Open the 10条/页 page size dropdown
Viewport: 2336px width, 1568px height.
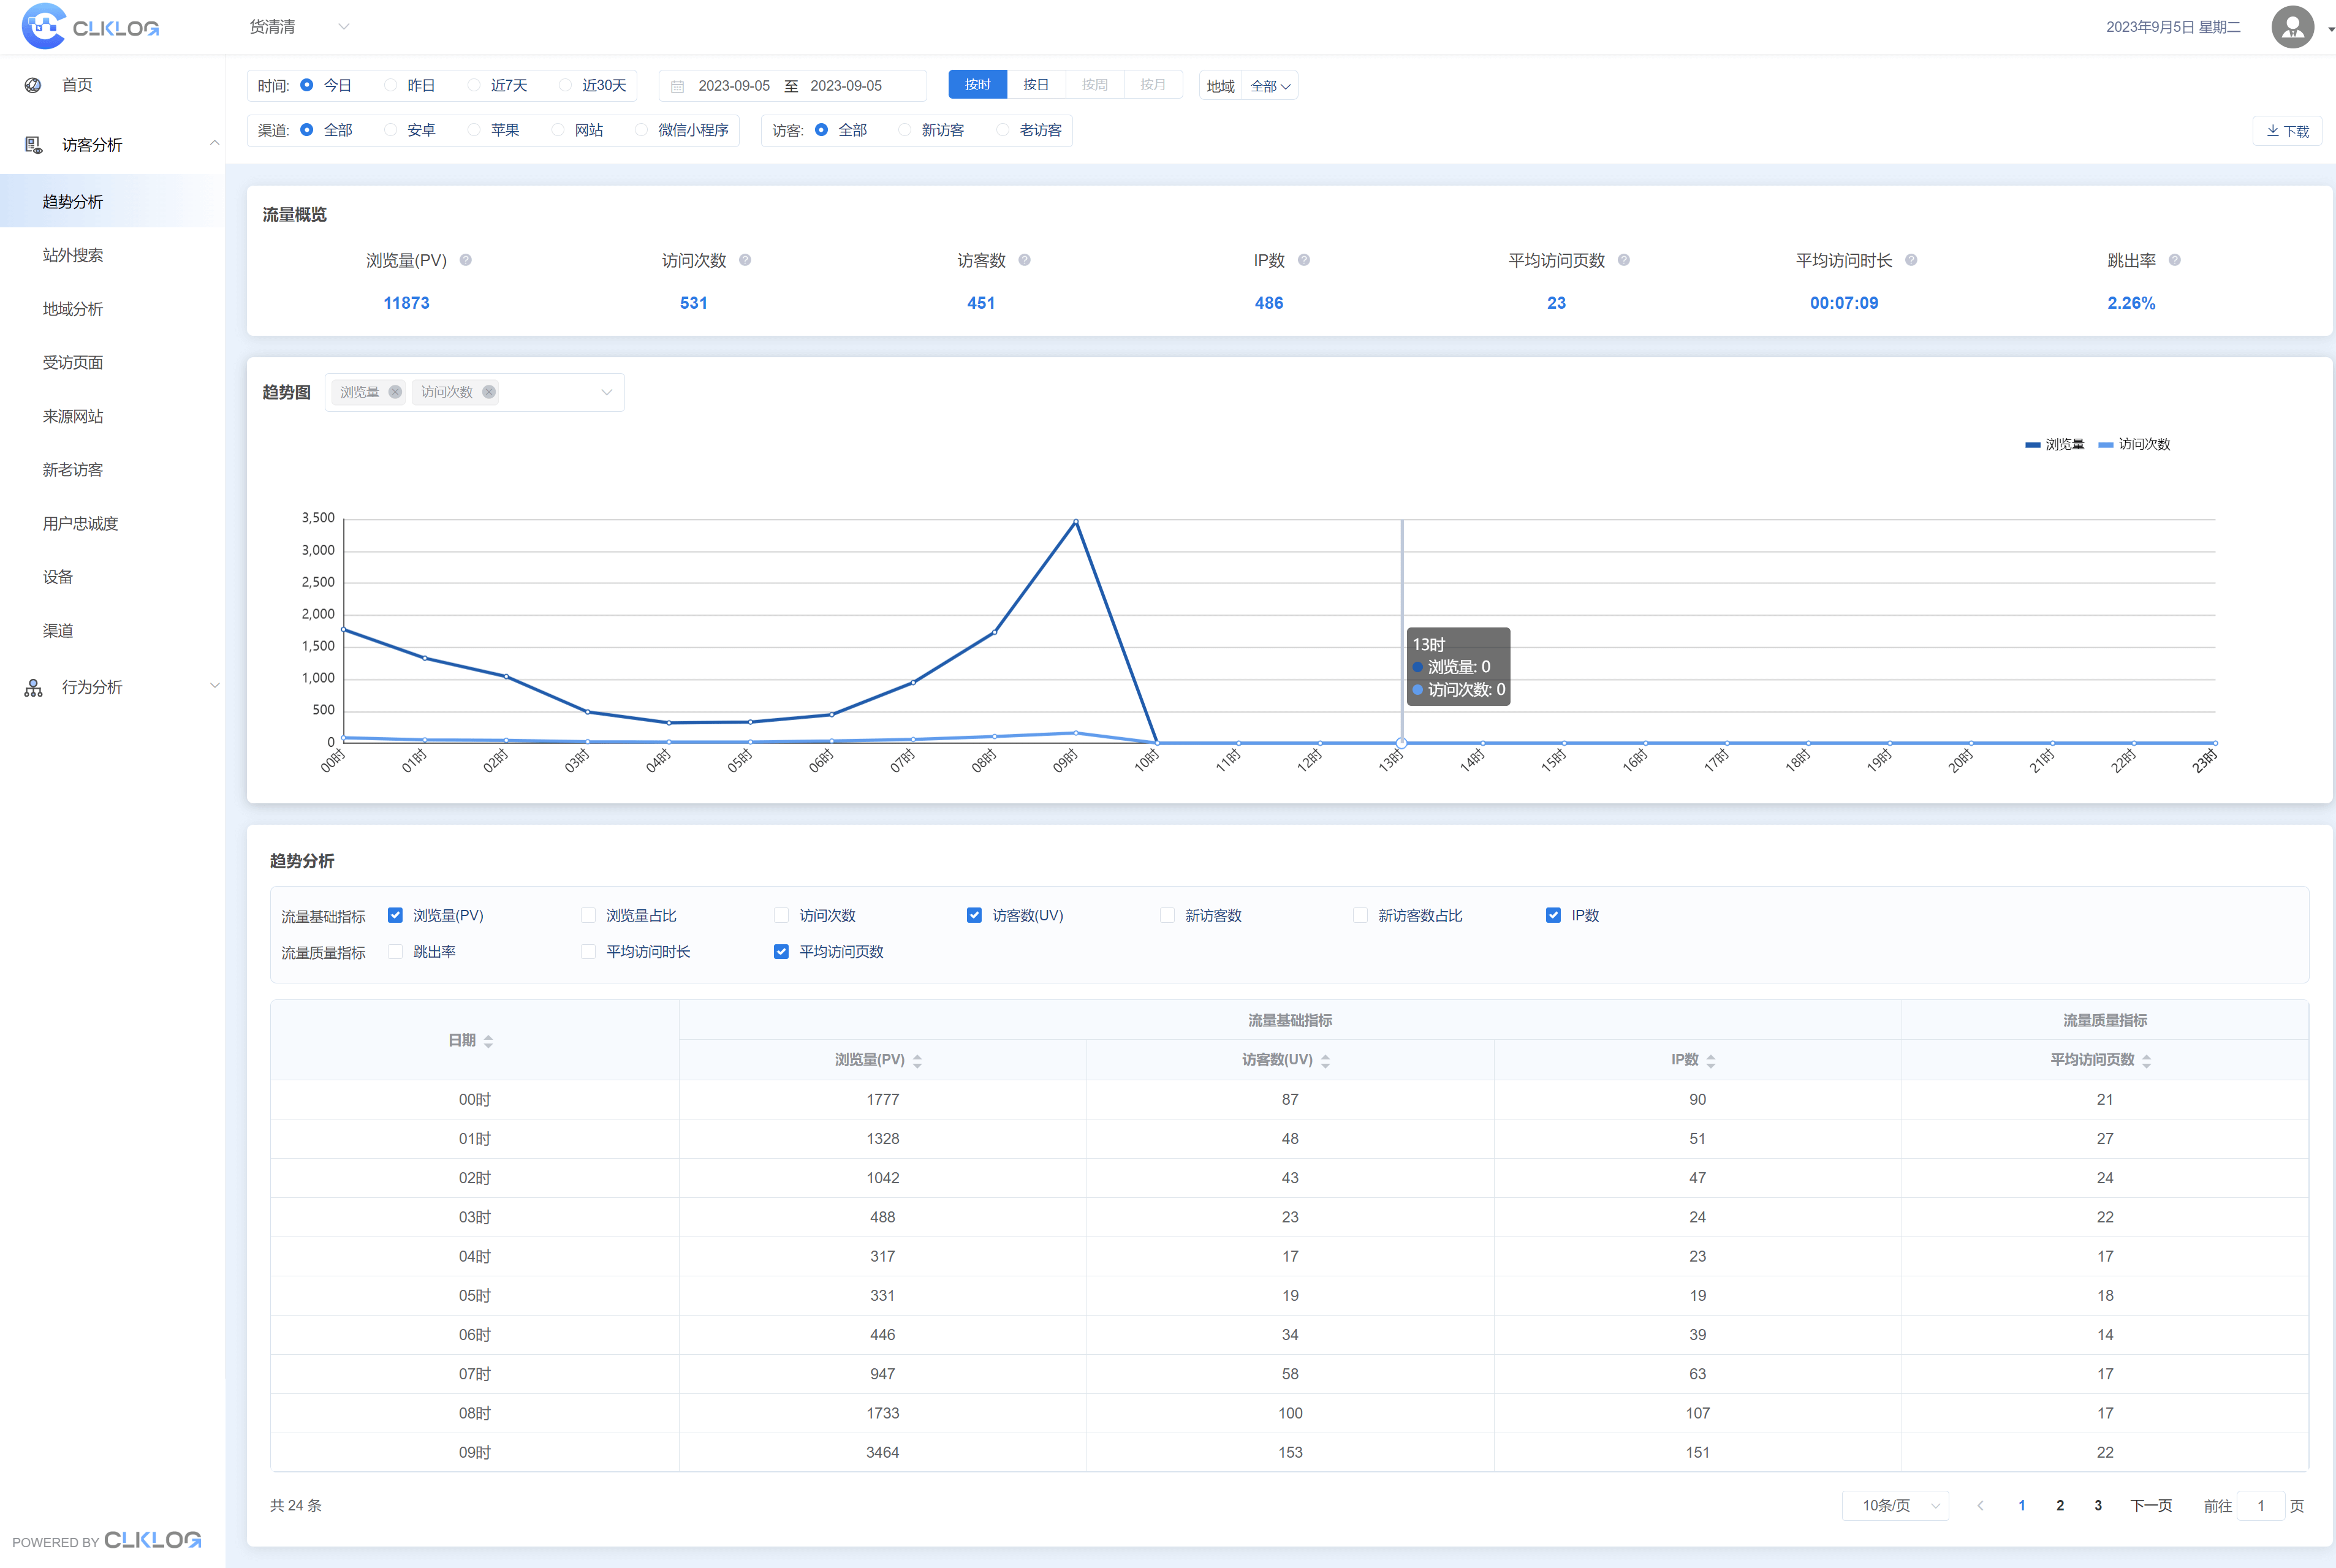pyautogui.click(x=1895, y=1505)
